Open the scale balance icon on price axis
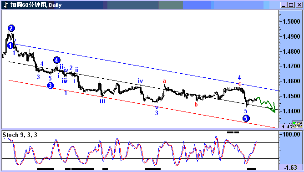This screenshot has height=172, width=304. click(x=297, y=124)
